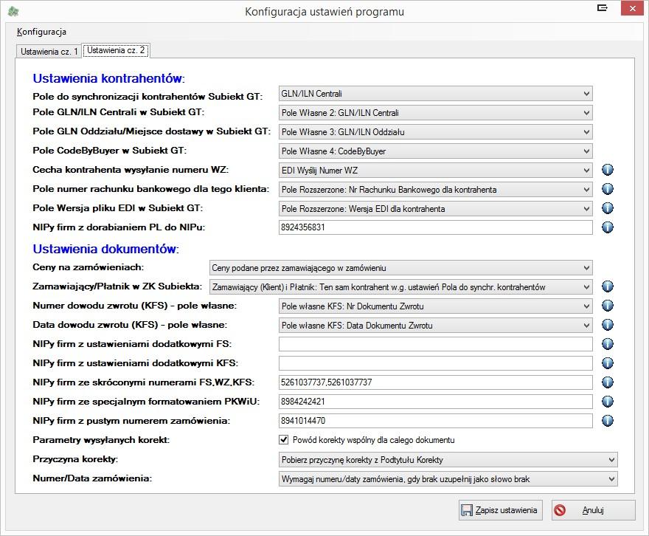Click the application icon in title bar
Screen dimensions: 649x536
(13, 12)
